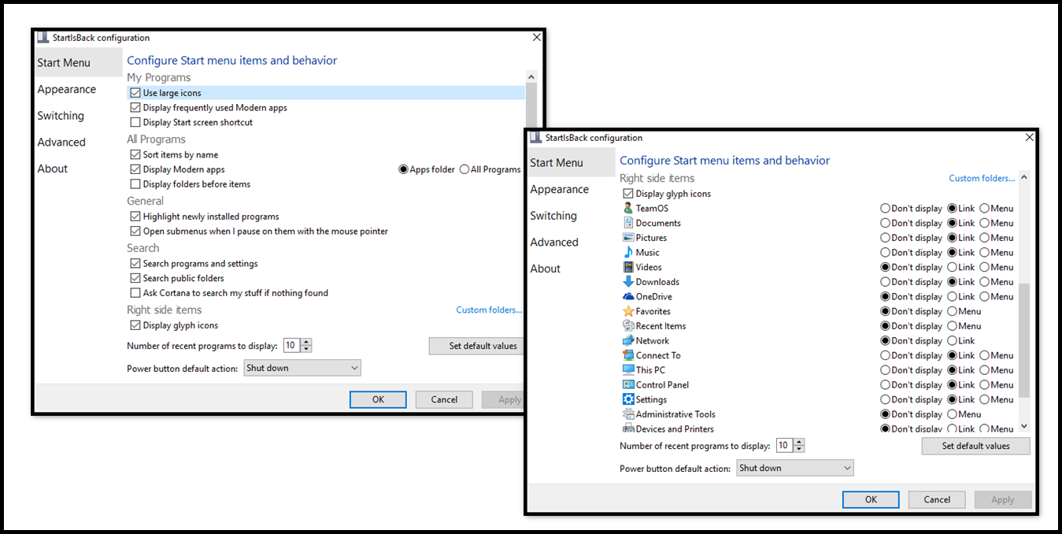The width and height of the screenshot is (1062, 534).
Task: Click the Control Panel icon
Action: (x=628, y=384)
